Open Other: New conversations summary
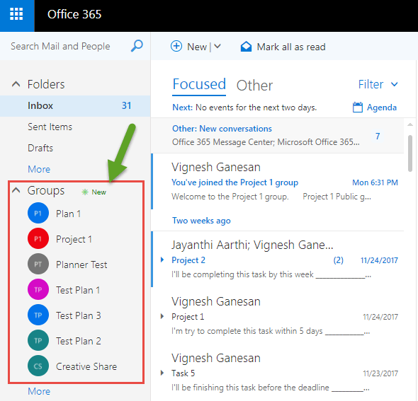418x401 pixels. pyautogui.click(x=277, y=136)
